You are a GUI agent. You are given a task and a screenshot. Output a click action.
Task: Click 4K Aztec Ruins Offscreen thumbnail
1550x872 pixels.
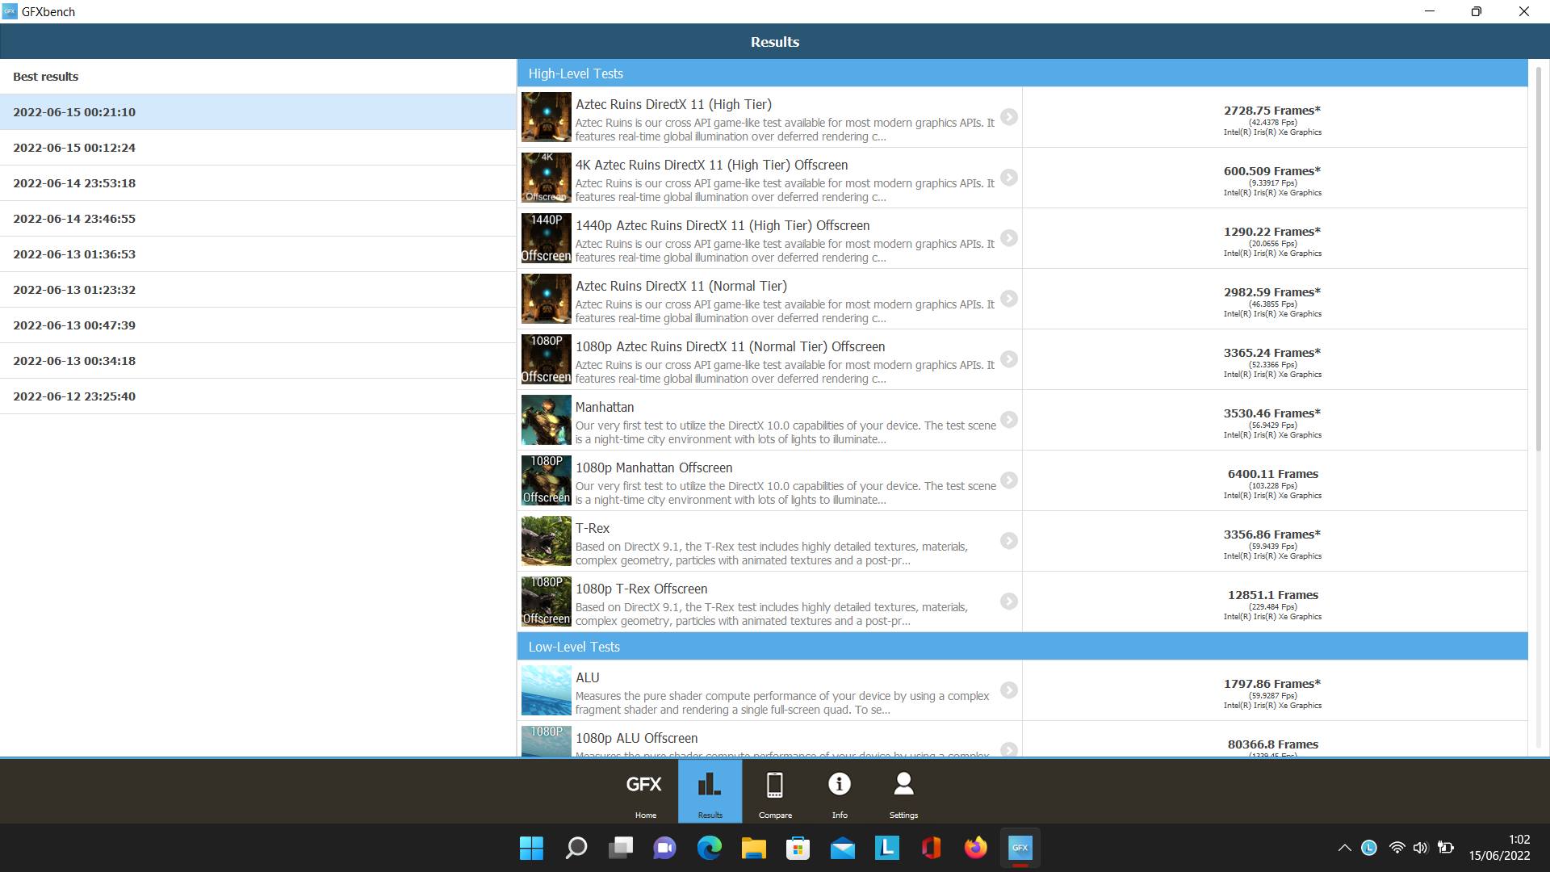[547, 178]
